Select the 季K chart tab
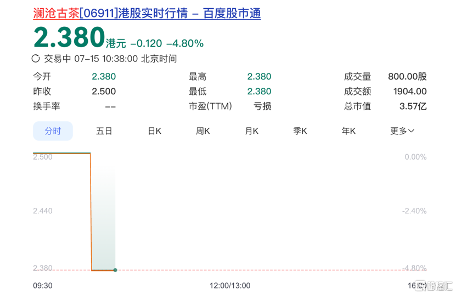Viewport: 456px width, 295px height. pos(300,131)
